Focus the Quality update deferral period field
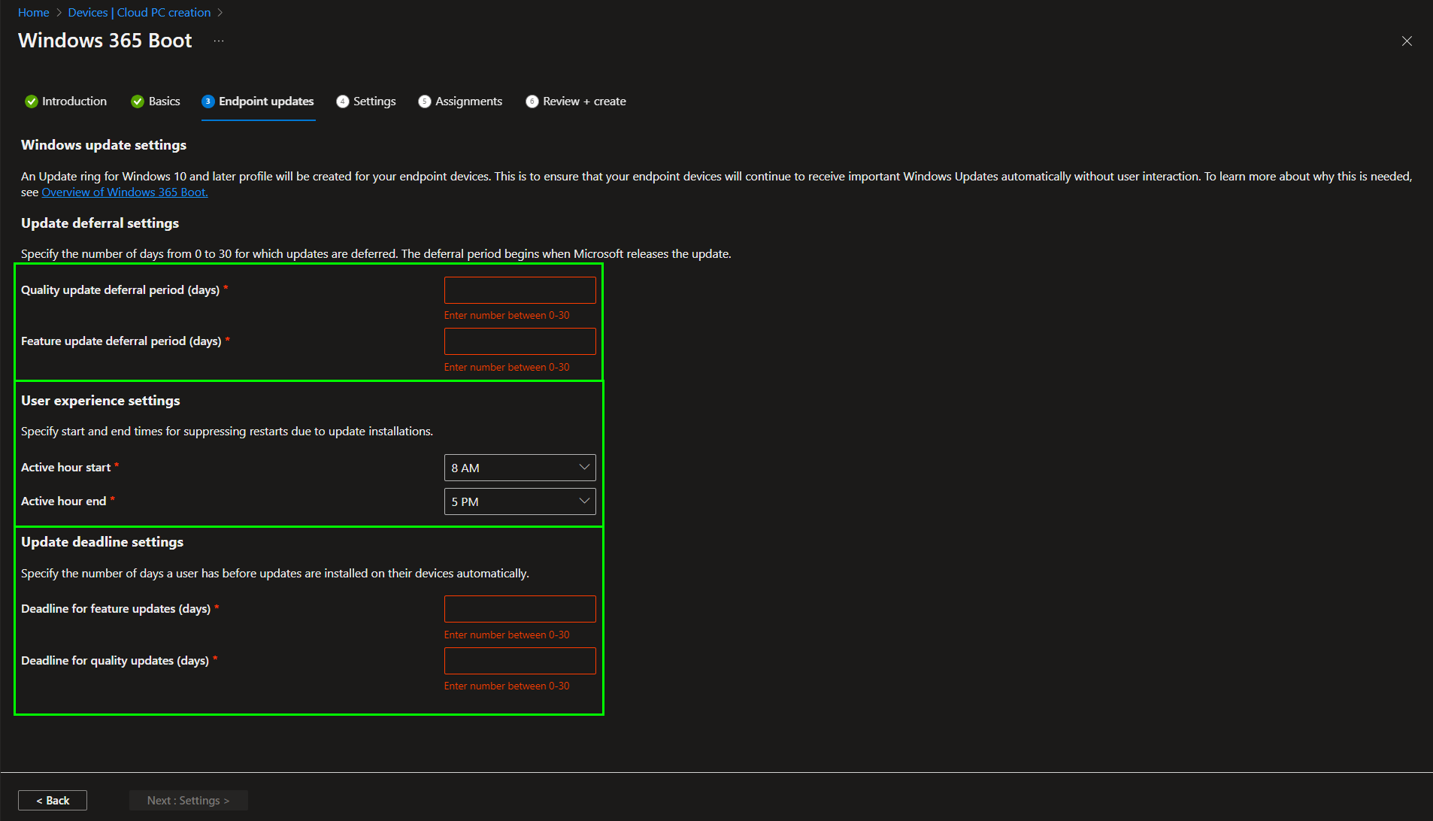Screen dimensions: 1433x821 coord(520,290)
